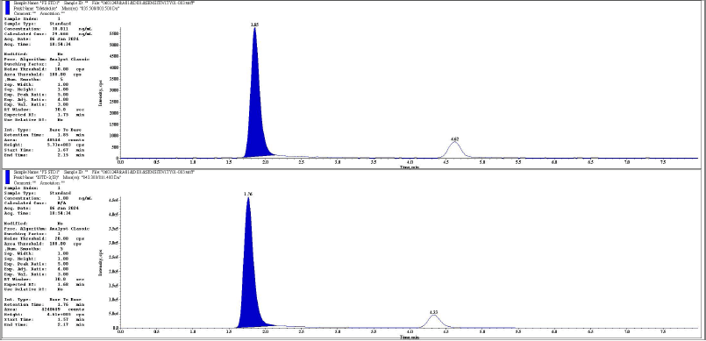
Task: Click the Retention Time 1.76 min row
Action: (44, 304)
